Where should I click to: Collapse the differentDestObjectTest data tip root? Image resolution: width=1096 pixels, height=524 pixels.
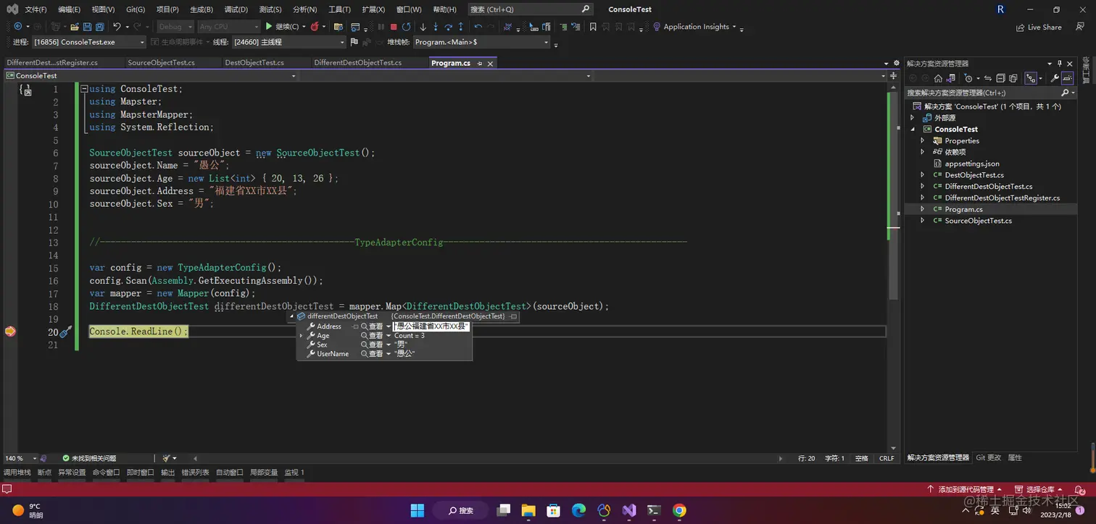(291, 316)
